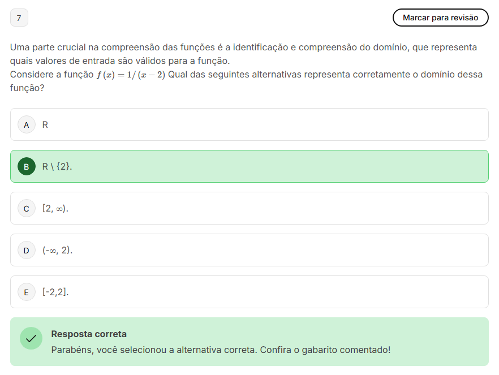
Task: Pick the answer text "[2, ∞)"
Action: pos(55,208)
